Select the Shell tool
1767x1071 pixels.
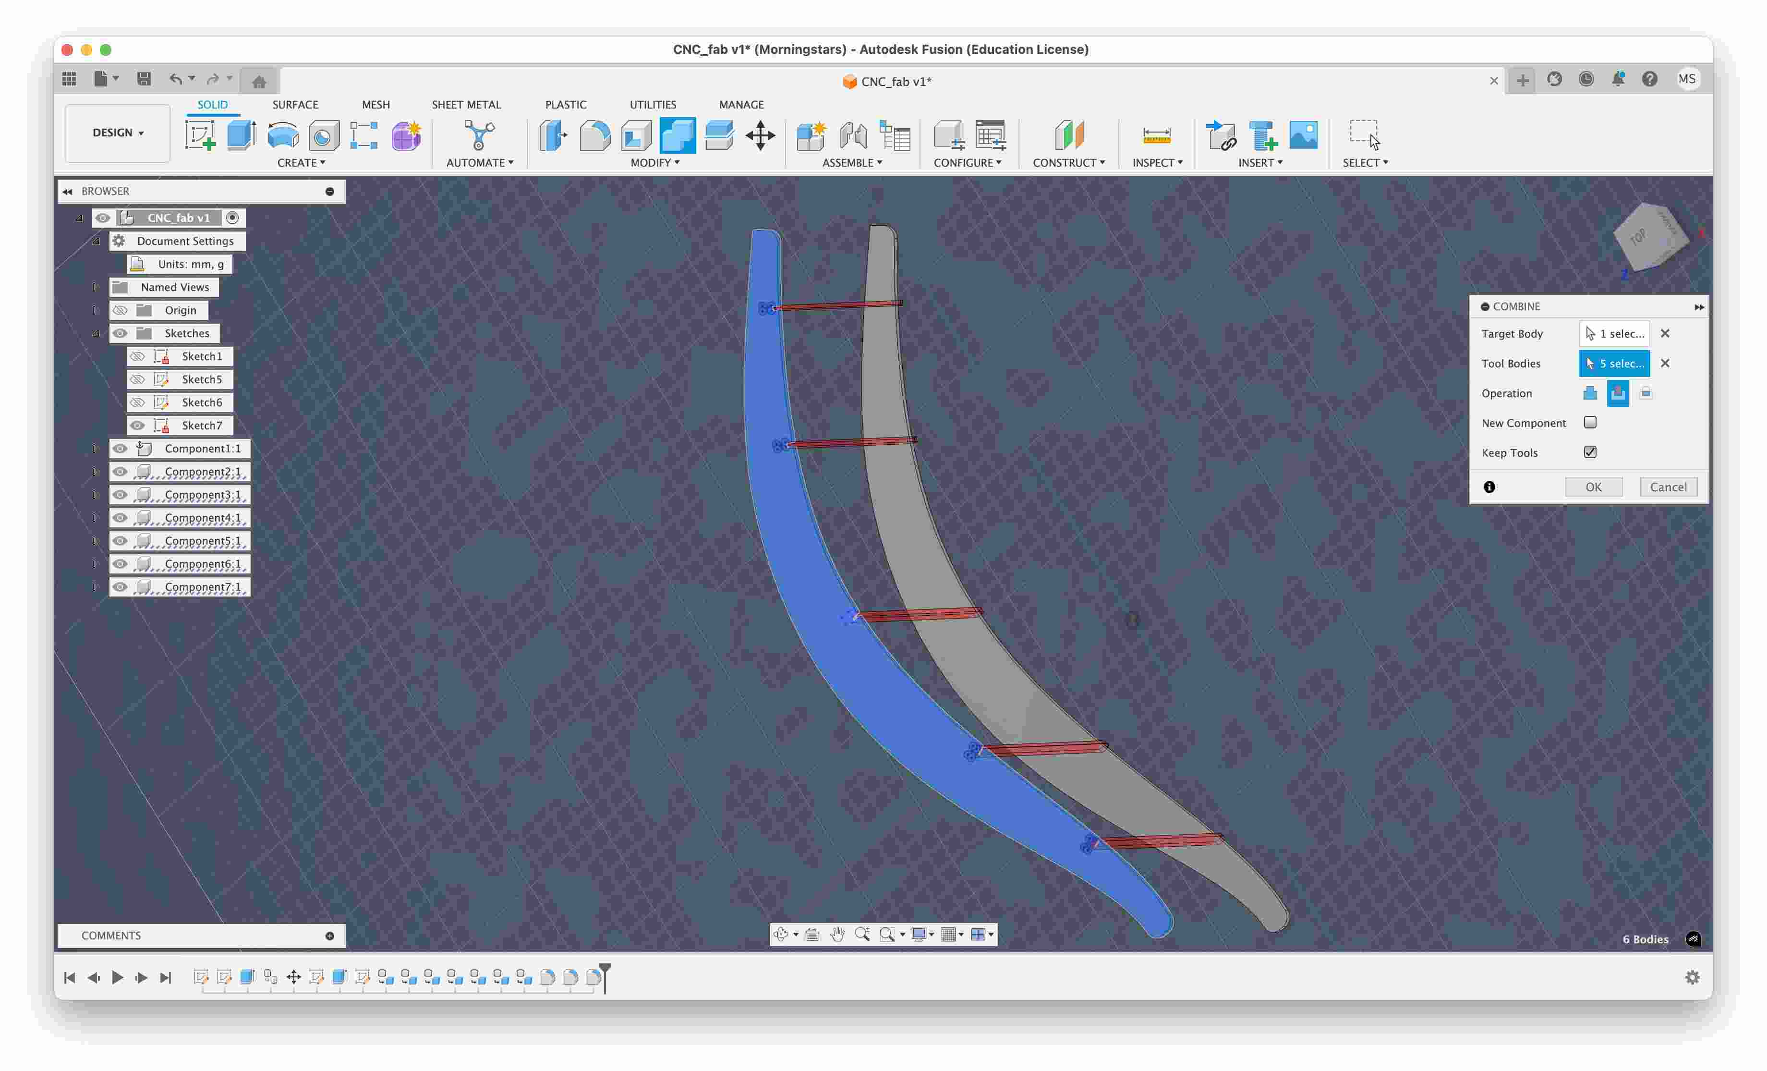(x=636, y=135)
